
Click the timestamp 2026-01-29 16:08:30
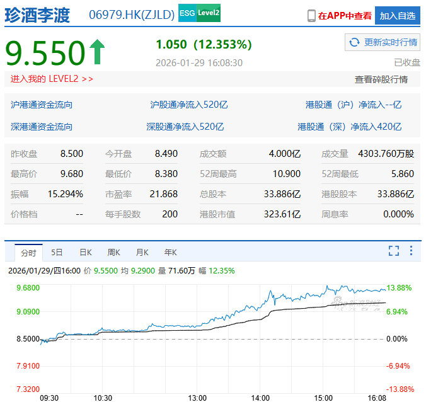tap(199, 63)
